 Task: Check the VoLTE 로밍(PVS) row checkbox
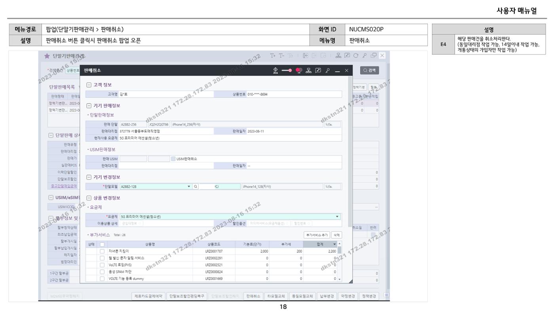pos(102,264)
